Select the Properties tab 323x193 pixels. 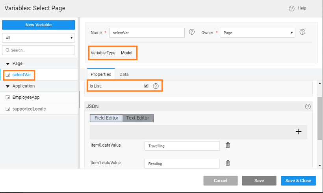[101, 74]
